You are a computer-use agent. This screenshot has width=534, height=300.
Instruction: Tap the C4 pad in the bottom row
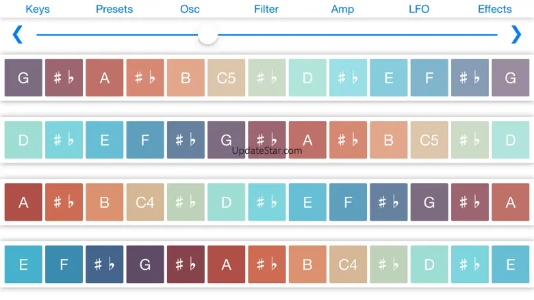(348, 264)
